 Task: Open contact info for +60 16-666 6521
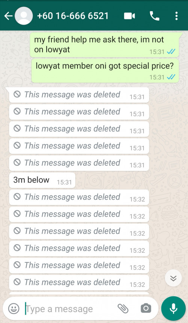73,16
